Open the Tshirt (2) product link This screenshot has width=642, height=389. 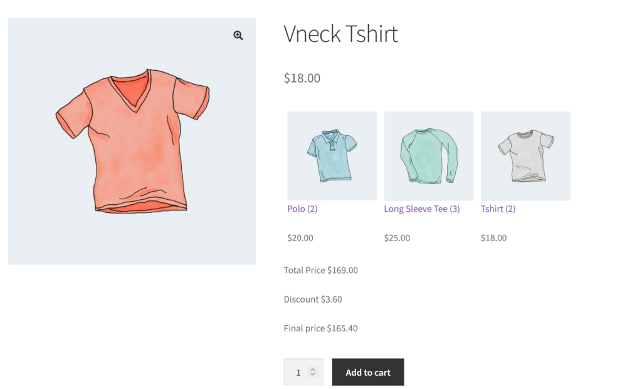[x=498, y=209]
